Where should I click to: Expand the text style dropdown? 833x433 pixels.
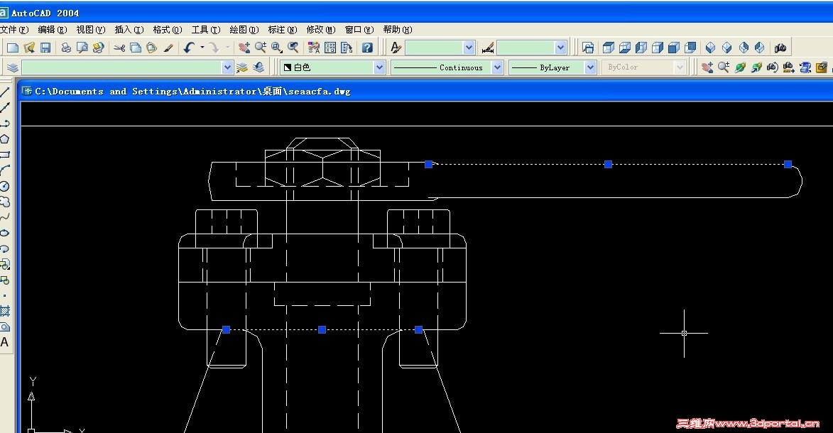click(x=469, y=48)
